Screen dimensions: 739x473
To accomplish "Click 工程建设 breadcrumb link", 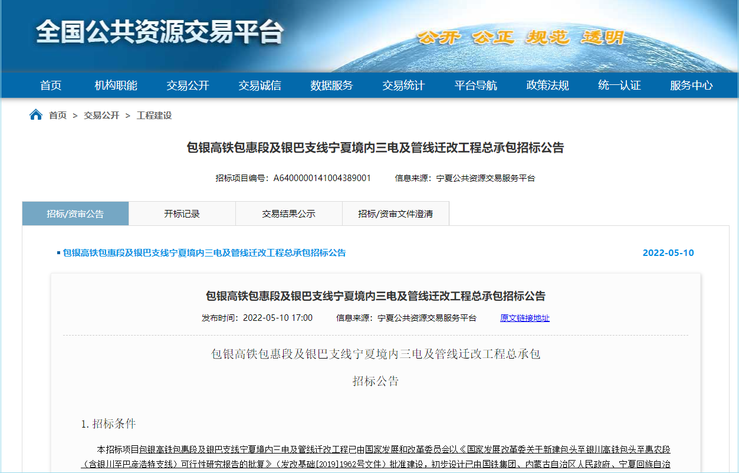I will point(155,116).
